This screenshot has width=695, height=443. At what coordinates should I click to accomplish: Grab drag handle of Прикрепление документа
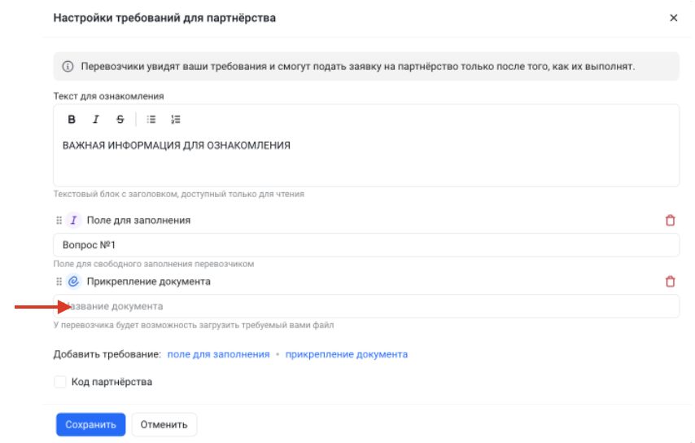click(x=59, y=282)
